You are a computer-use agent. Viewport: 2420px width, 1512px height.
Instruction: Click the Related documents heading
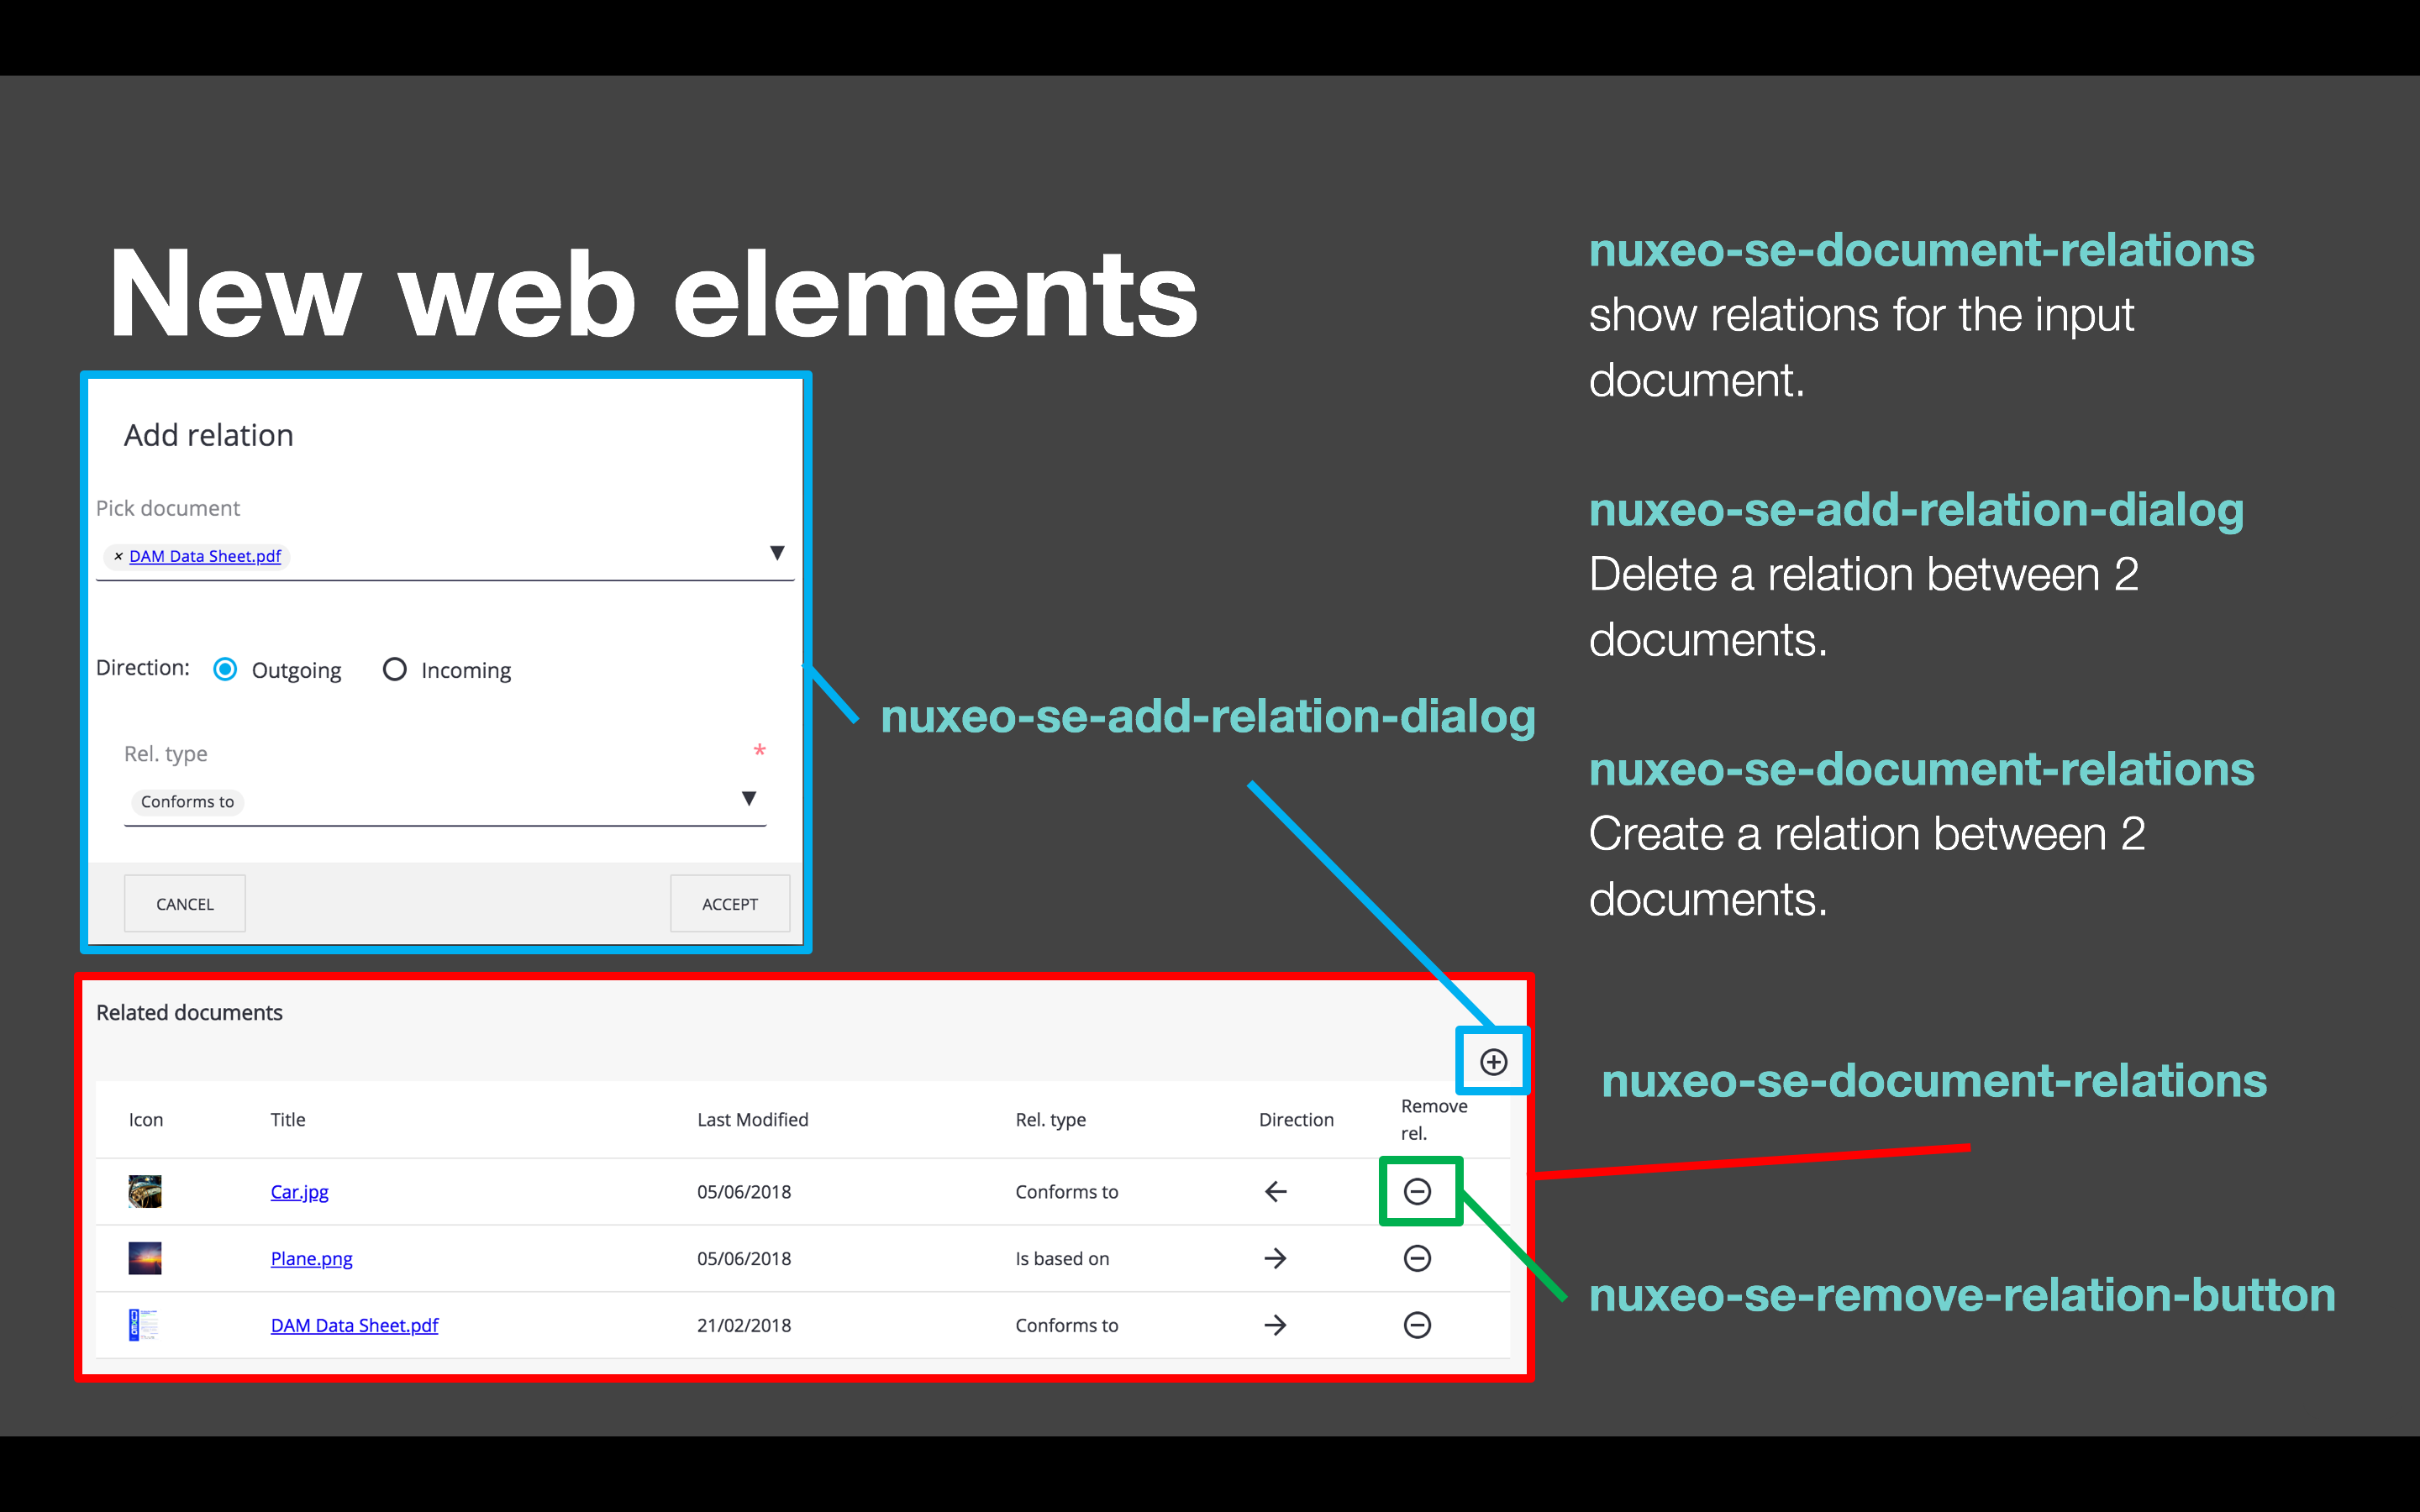click(x=189, y=1013)
